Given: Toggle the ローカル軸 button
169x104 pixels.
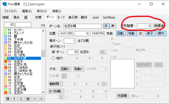Looking at the screenshot, I should [x=56, y=91].
